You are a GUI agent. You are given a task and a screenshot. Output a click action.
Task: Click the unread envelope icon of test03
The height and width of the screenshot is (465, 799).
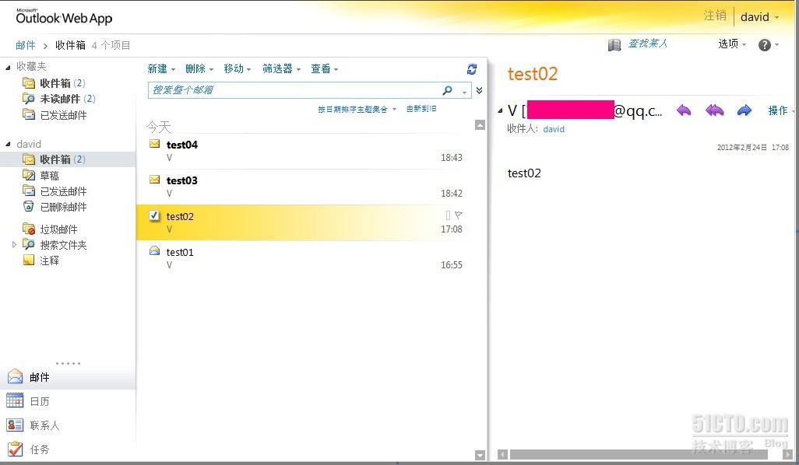[155, 179]
